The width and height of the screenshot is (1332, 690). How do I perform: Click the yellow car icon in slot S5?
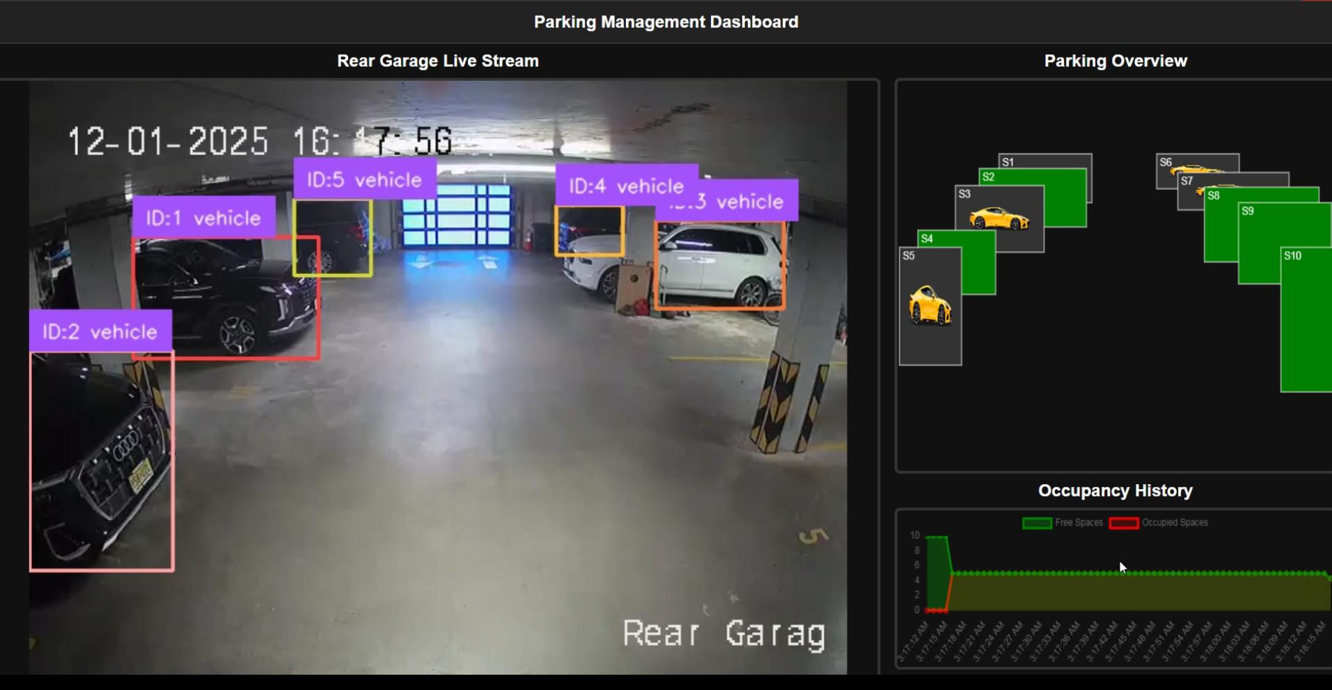tap(930, 305)
